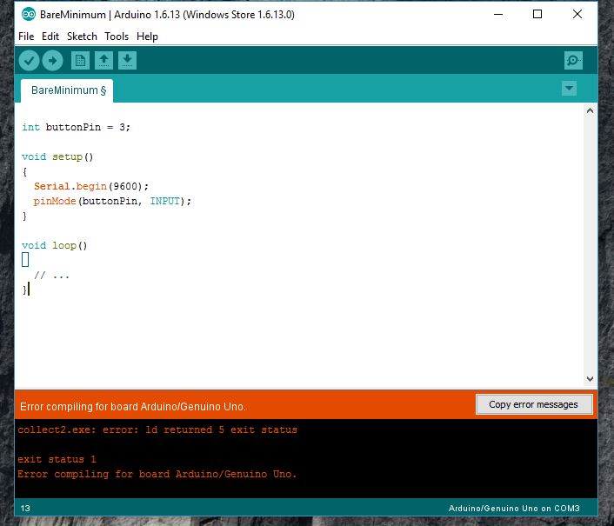614x526 pixels.
Task: Open a sketch with the up-arrow icon
Action: (103, 61)
